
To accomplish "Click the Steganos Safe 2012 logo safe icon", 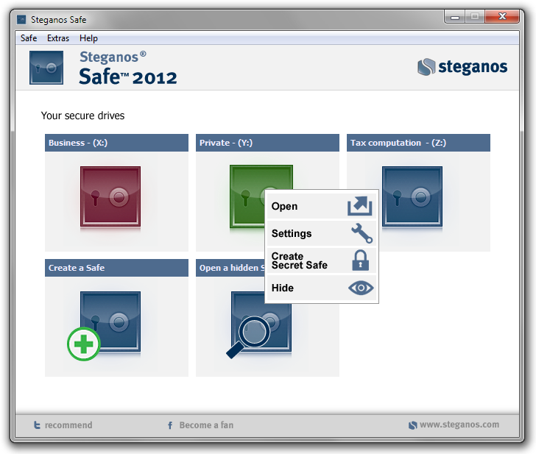I will pyautogui.click(x=46, y=68).
